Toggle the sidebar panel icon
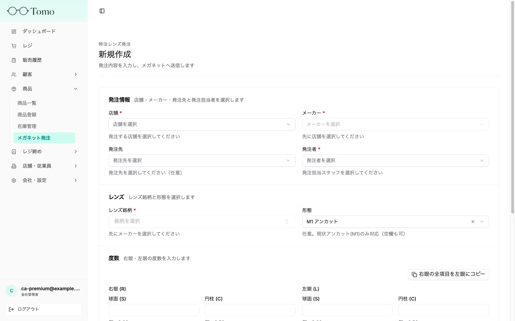 point(102,11)
